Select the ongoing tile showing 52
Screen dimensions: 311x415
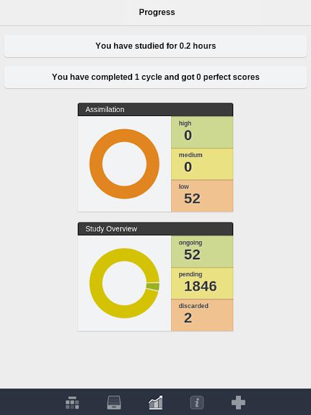click(202, 252)
